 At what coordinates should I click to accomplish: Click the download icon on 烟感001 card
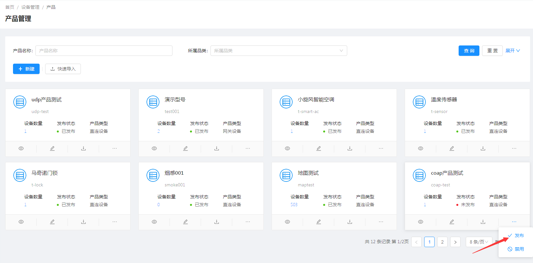coord(217,222)
